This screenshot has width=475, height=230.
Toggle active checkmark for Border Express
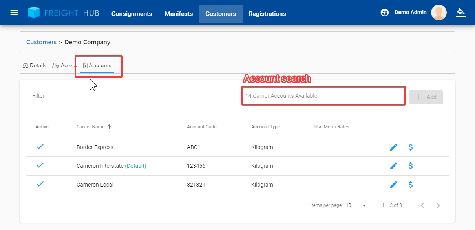[x=40, y=147]
